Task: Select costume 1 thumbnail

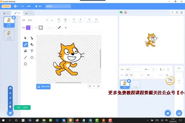Action: [x=9, y=22]
